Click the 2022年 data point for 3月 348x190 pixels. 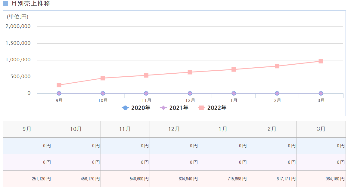point(321,61)
